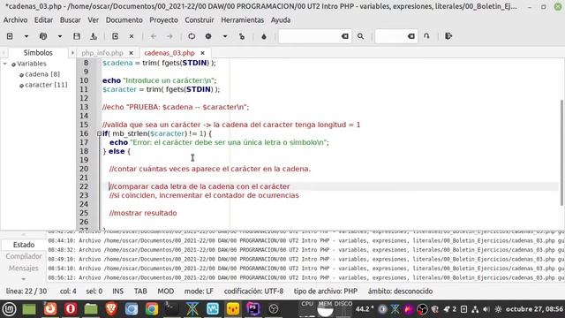Image resolution: width=565 pixels, height=318 pixels.
Task: Open PhpStorm from the panel
Action: pyautogui.click(x=253, y=309)
